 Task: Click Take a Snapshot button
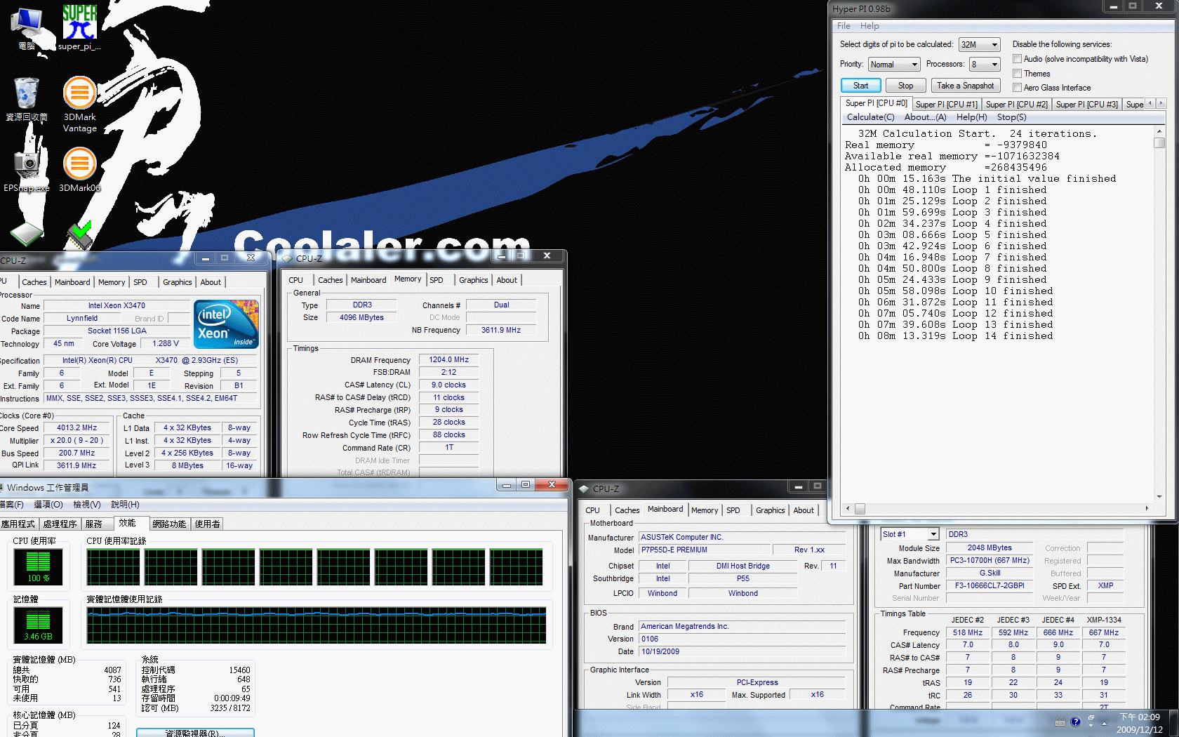pos(966,86)
